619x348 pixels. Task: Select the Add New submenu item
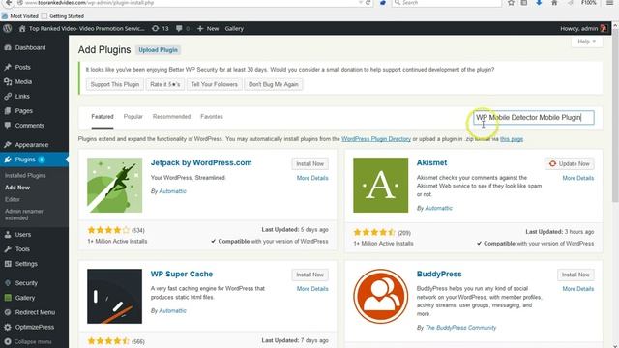coord(17,188)
